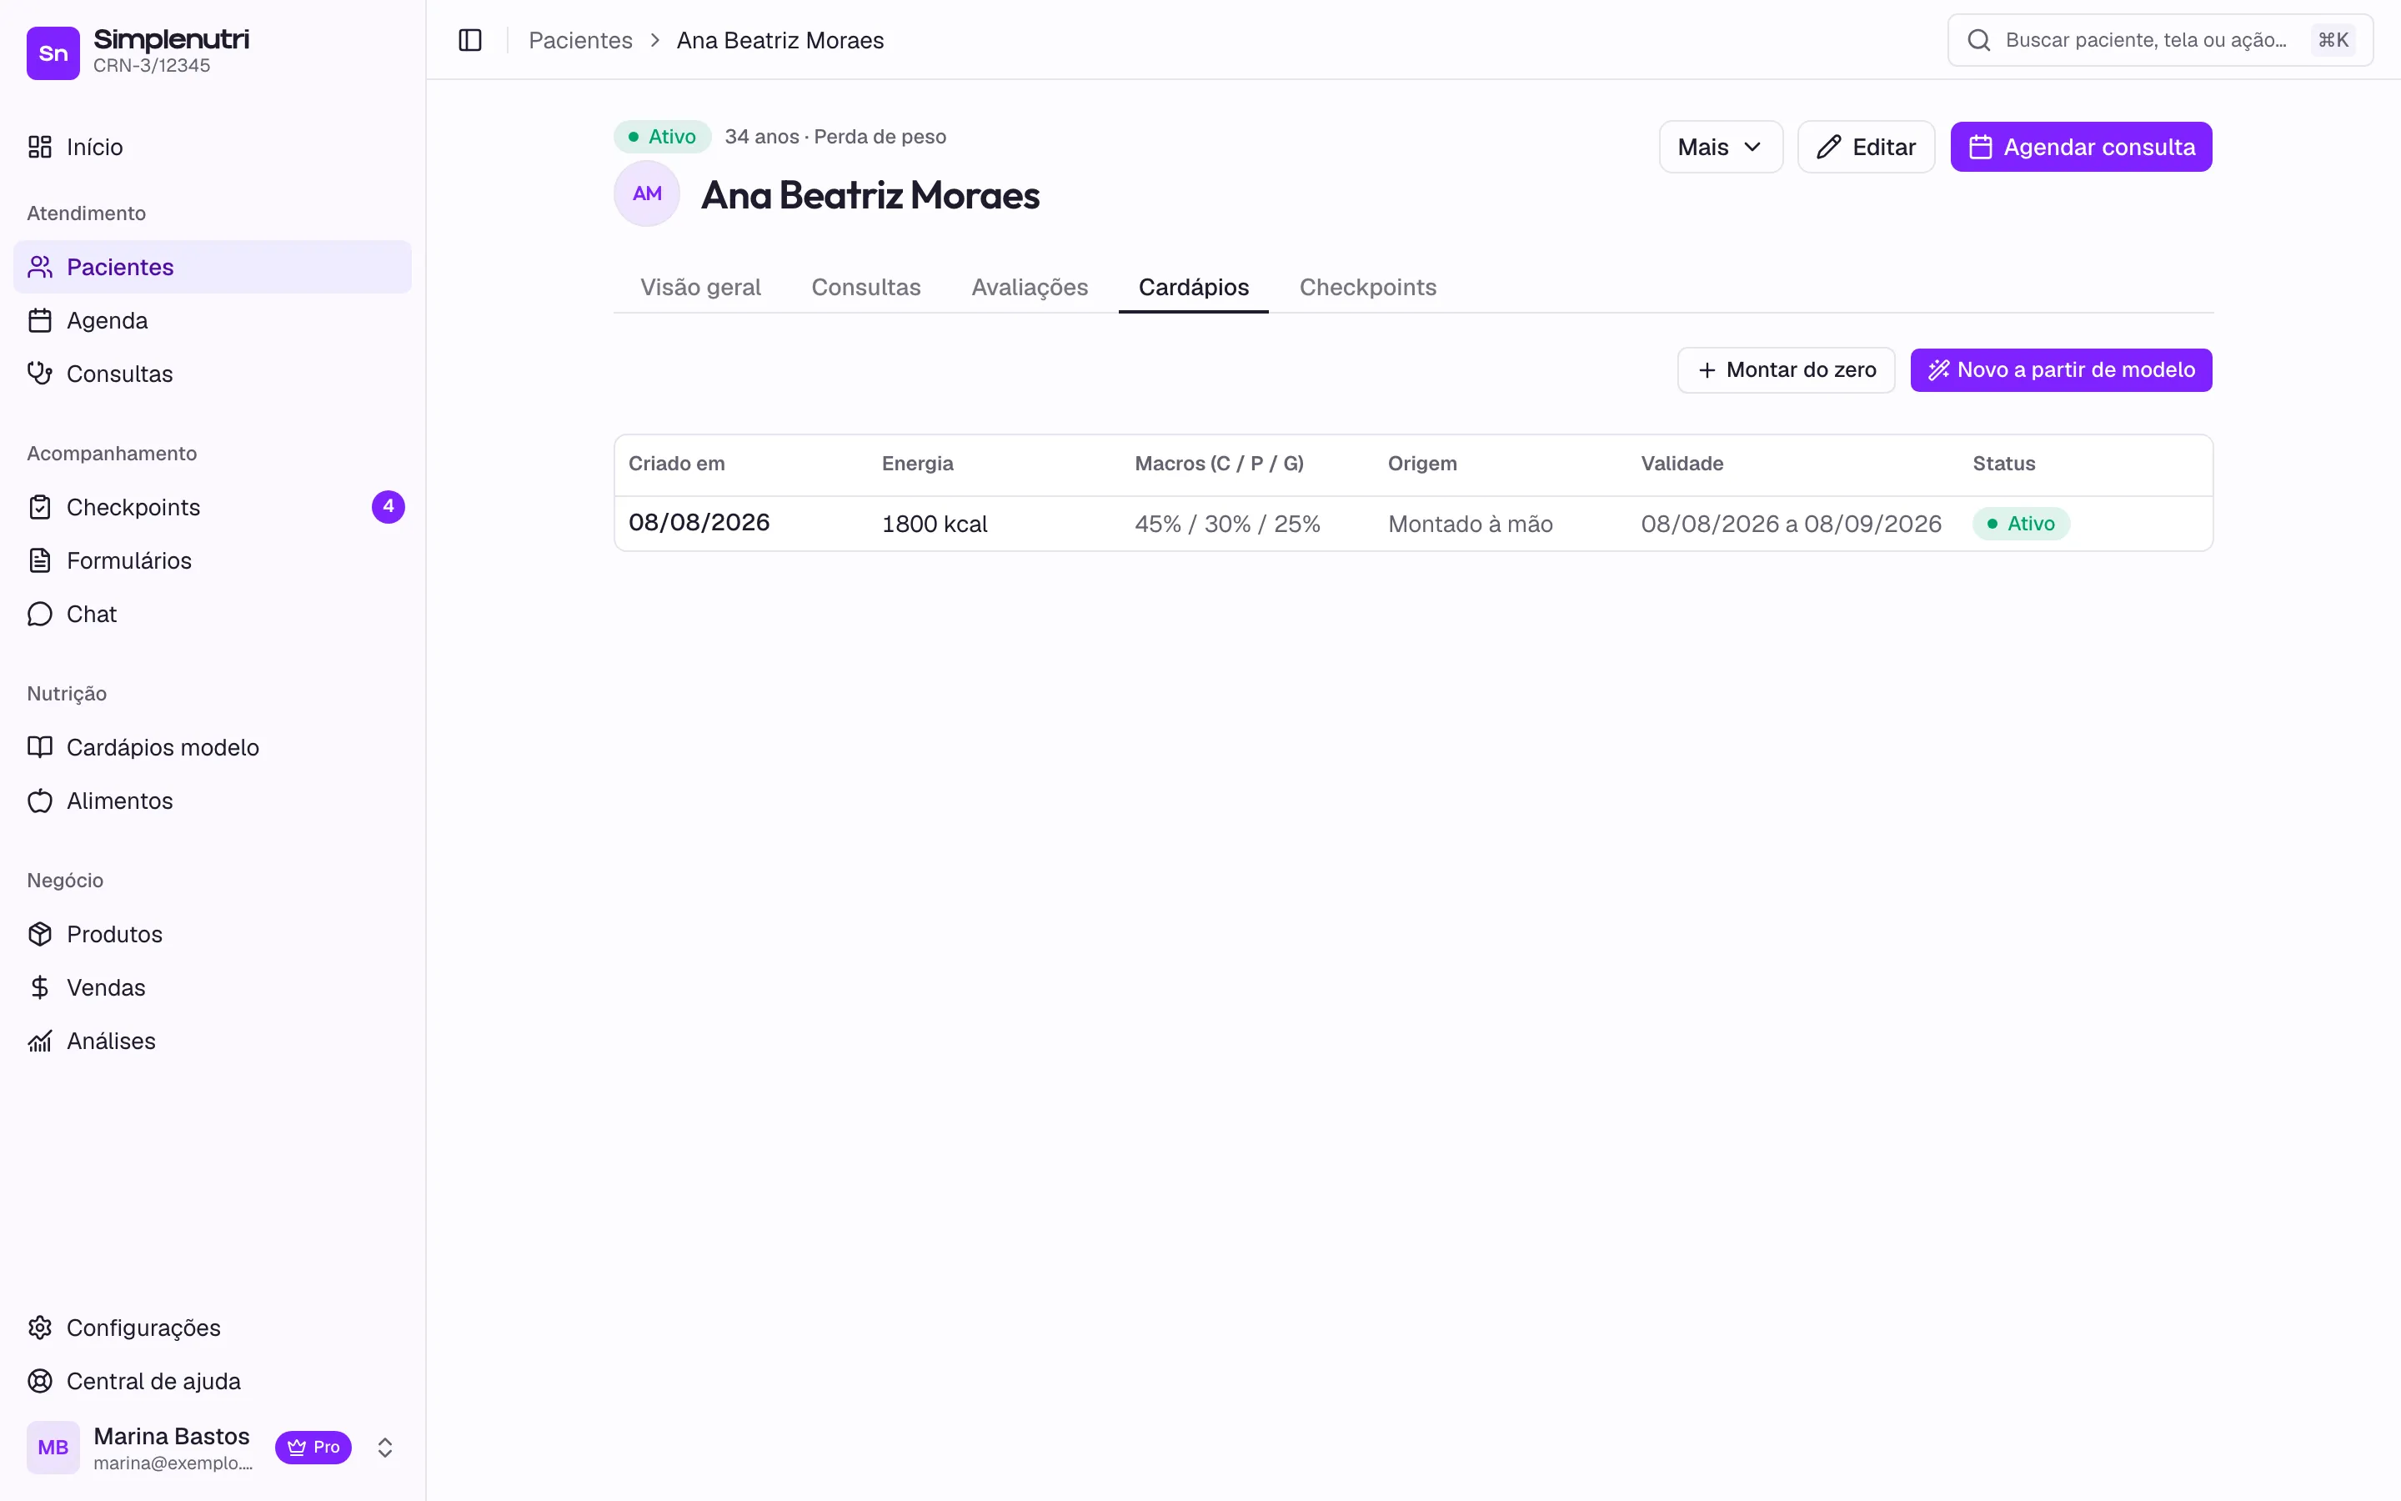Click the Ana Beatriz Moraes page heading
This screenshot has width=2401, height=1501.
click(x=870, y=194)
